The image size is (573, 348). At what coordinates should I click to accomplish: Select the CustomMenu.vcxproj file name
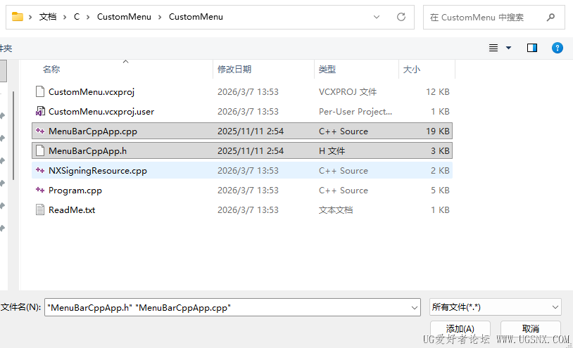[x=92, y=92]
